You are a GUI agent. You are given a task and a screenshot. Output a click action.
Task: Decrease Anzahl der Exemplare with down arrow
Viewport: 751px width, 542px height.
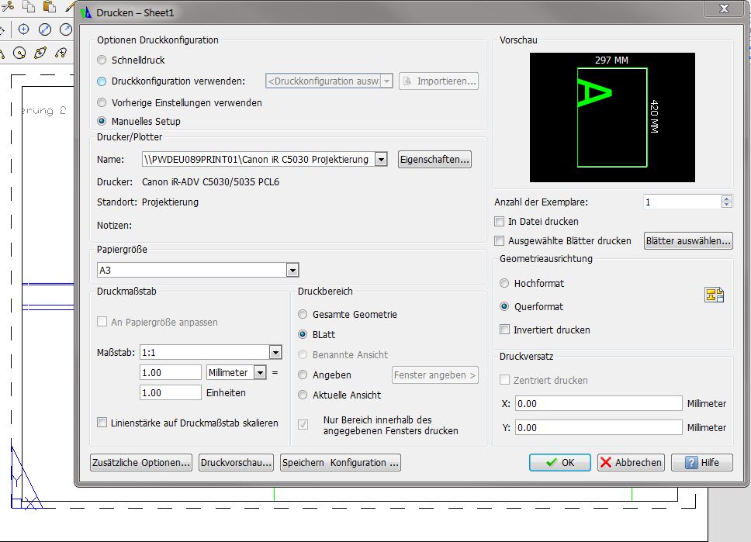pos(727,205)
